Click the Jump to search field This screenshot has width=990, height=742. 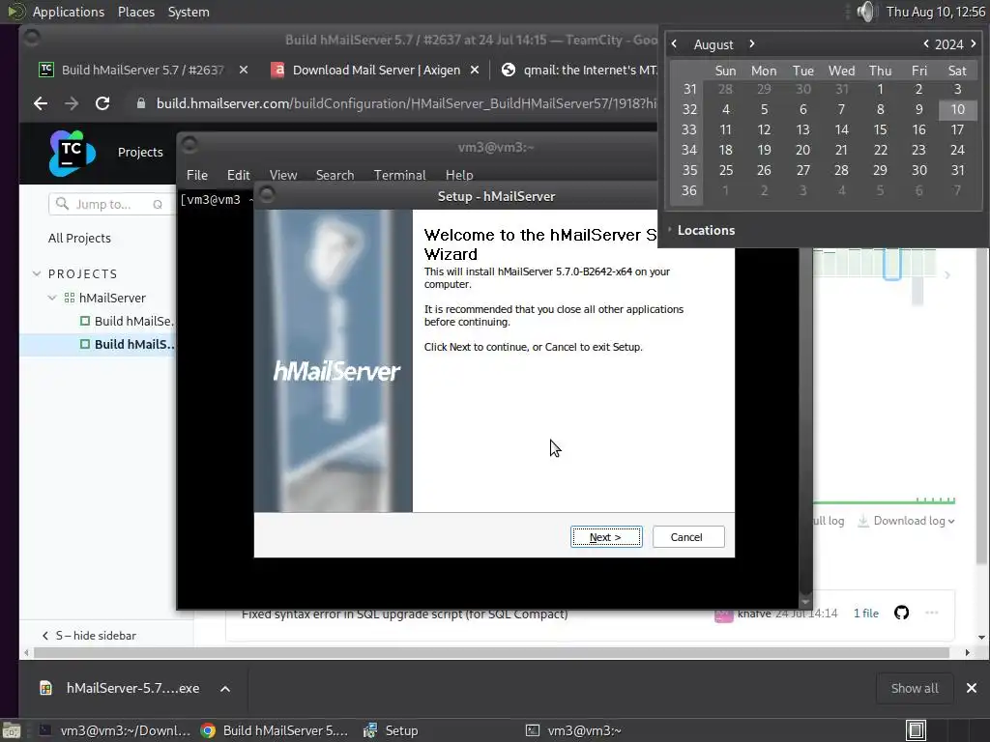coord(110,204)
